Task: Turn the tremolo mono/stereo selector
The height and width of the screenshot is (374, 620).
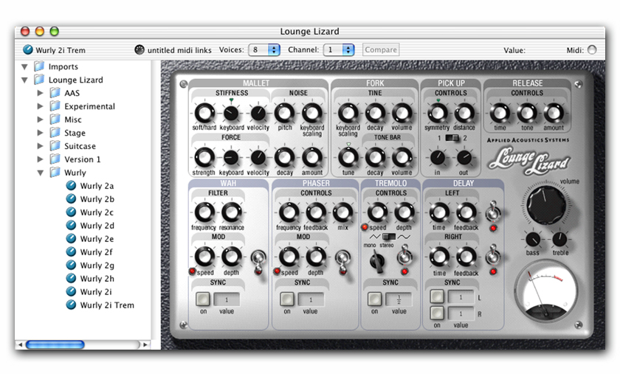Action: [378, 262]
